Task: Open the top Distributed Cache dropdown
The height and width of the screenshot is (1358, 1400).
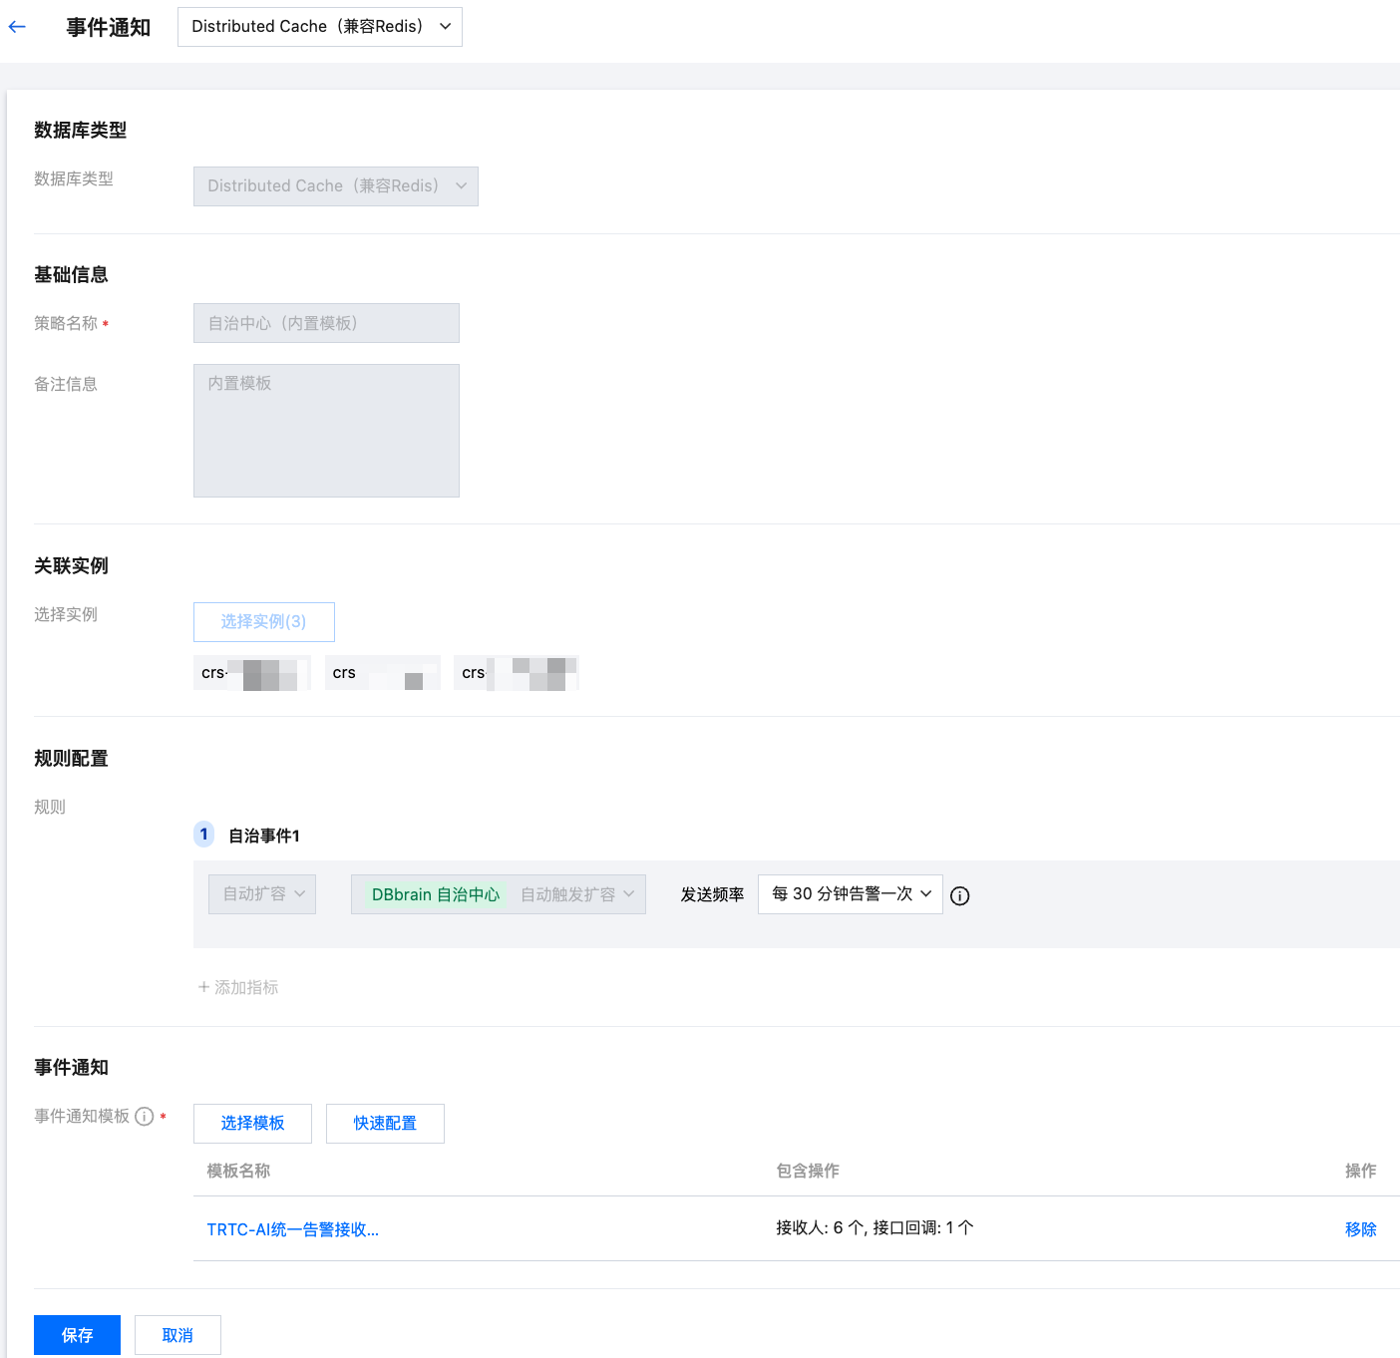Action: (320, 27)
